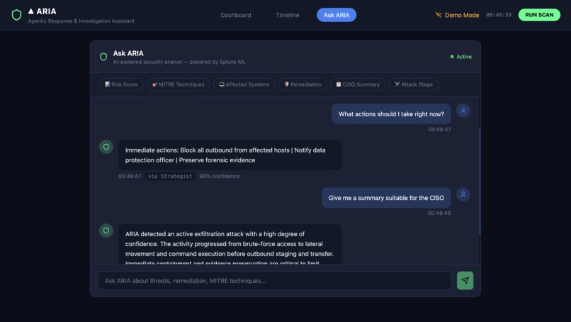Click 'Agentic Response & Investigation Assistant' subtitle
Image resolution: width=571 pixels, height=322 pixels.
[81, 21]
